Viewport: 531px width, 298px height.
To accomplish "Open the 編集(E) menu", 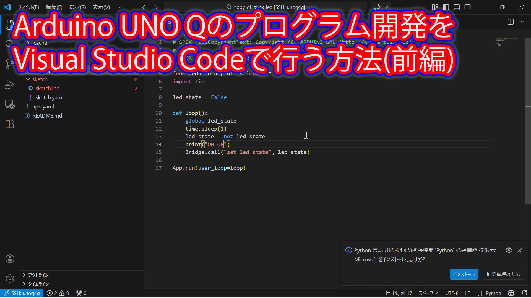I will (54, 7).
